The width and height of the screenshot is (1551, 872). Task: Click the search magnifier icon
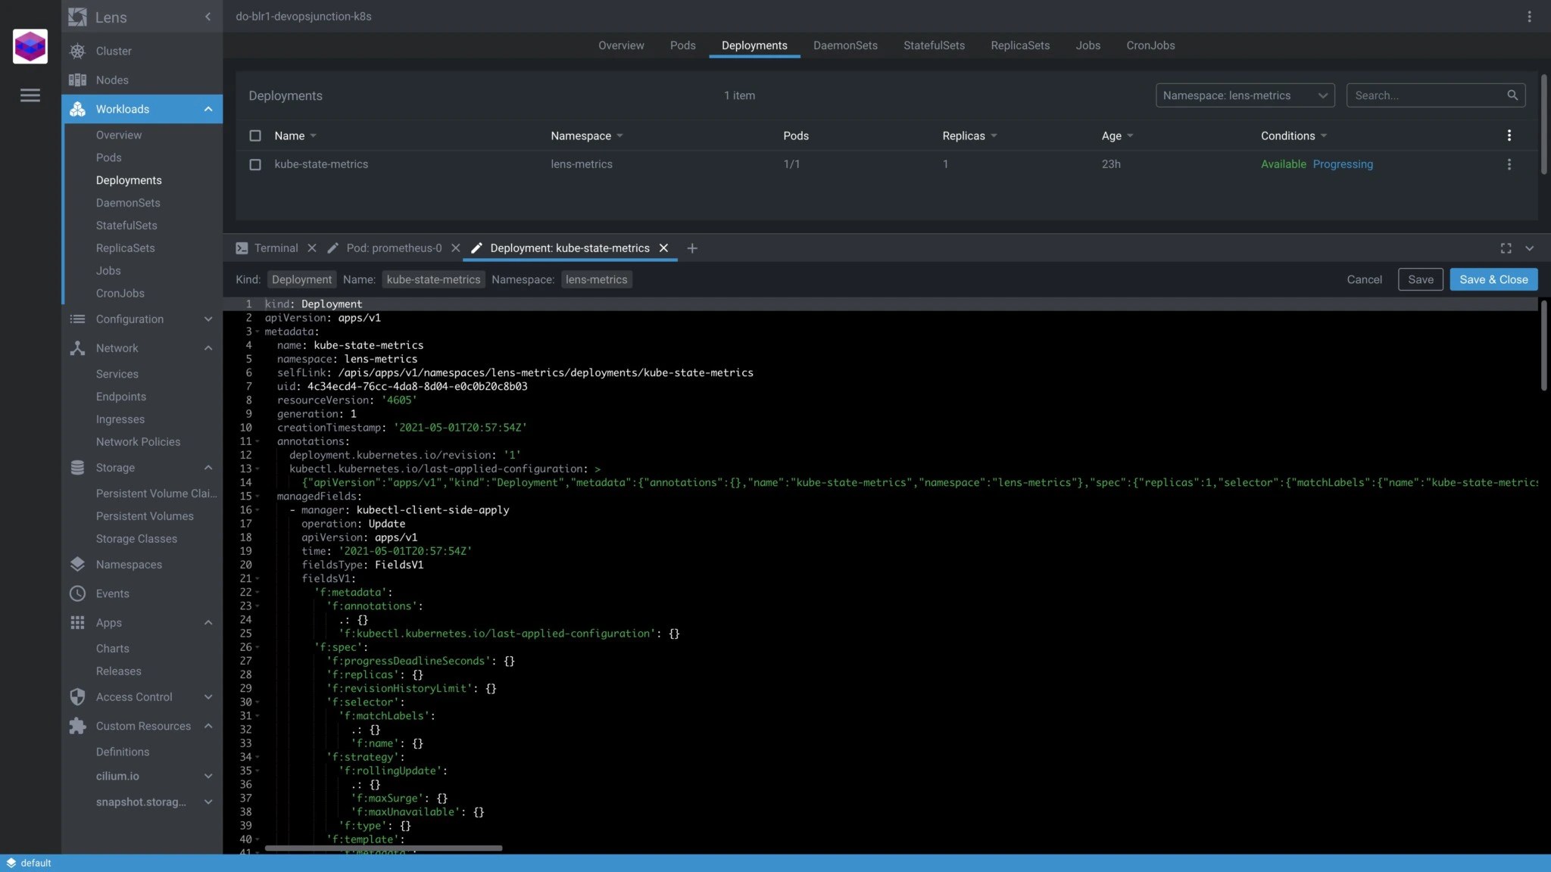1512,95
